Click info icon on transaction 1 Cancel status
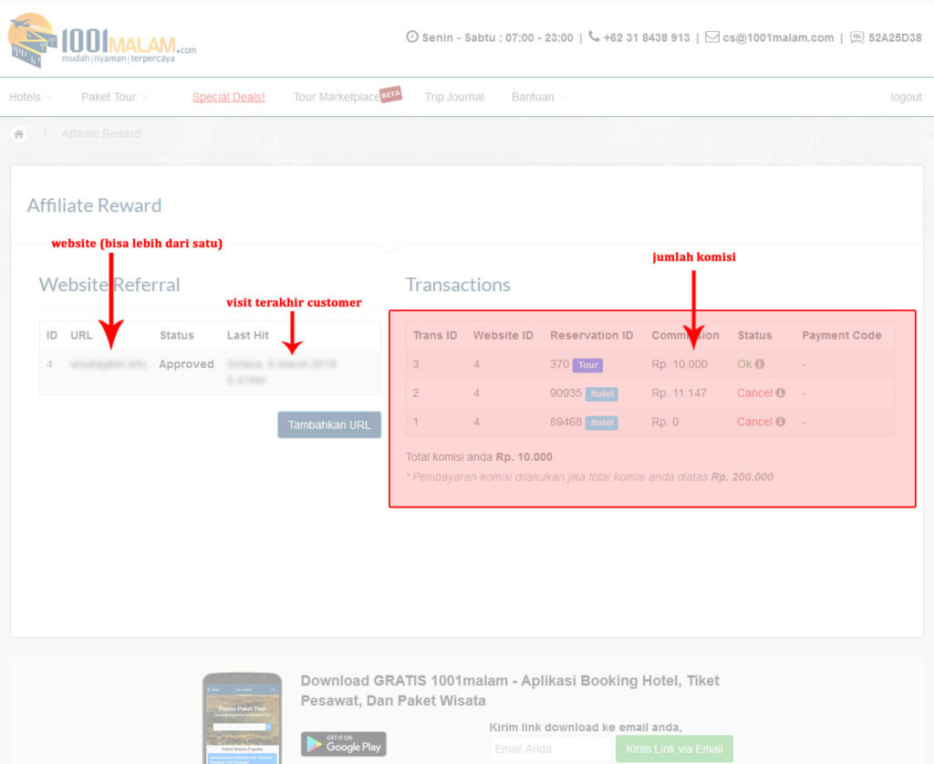 point(780,422)
